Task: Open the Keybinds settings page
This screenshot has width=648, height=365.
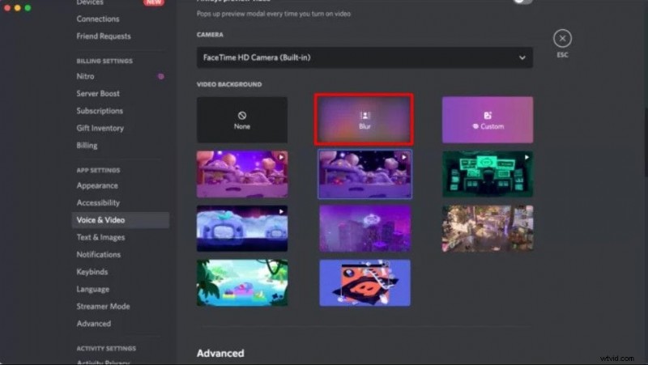Action: point(92,272)
